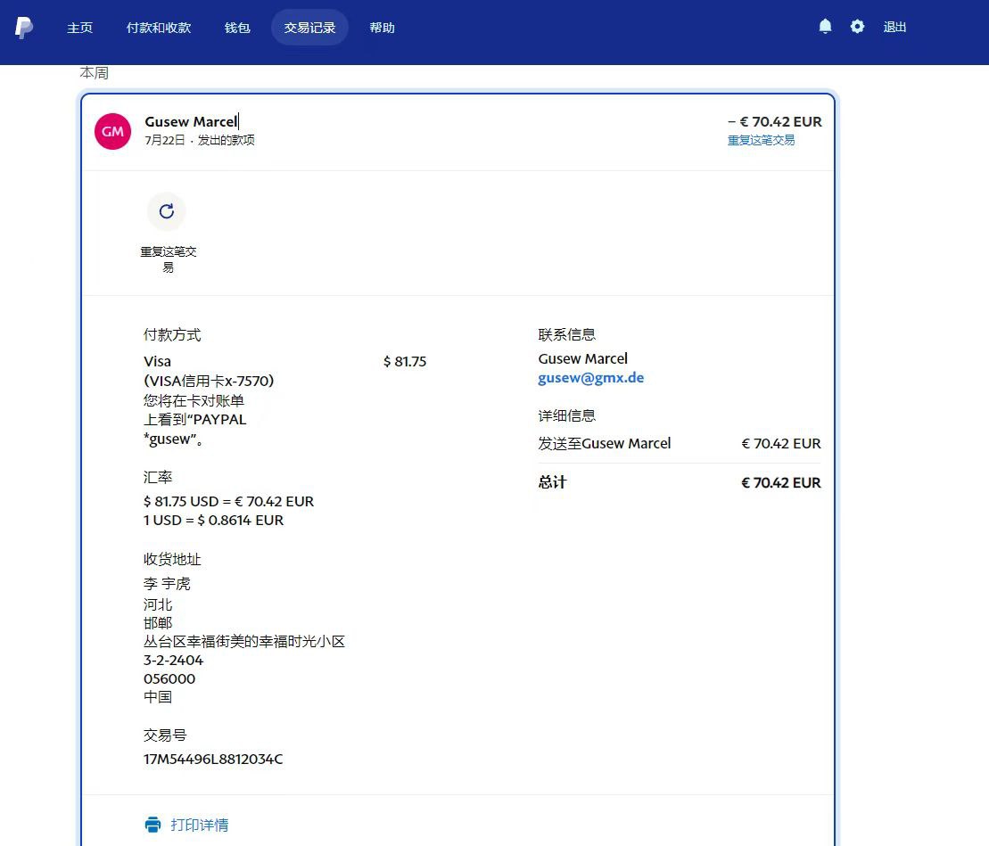Click the circular repeat transaction icon
This screenshot has width=989, height=846.
coord(166,211)
